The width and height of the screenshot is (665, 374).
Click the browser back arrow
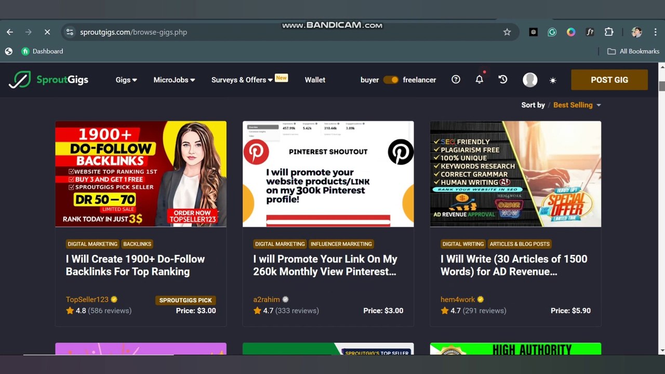point(10,32)
